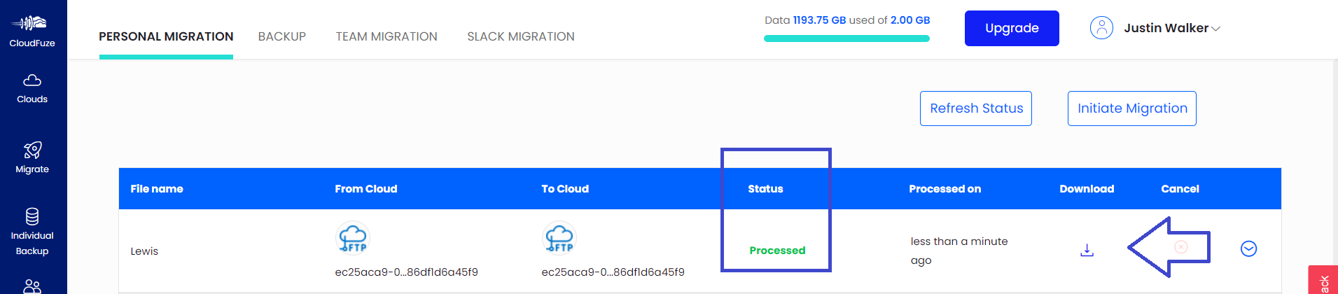Click the Initiate Migration button
1338x294 pixels.
pos(1132,108)
